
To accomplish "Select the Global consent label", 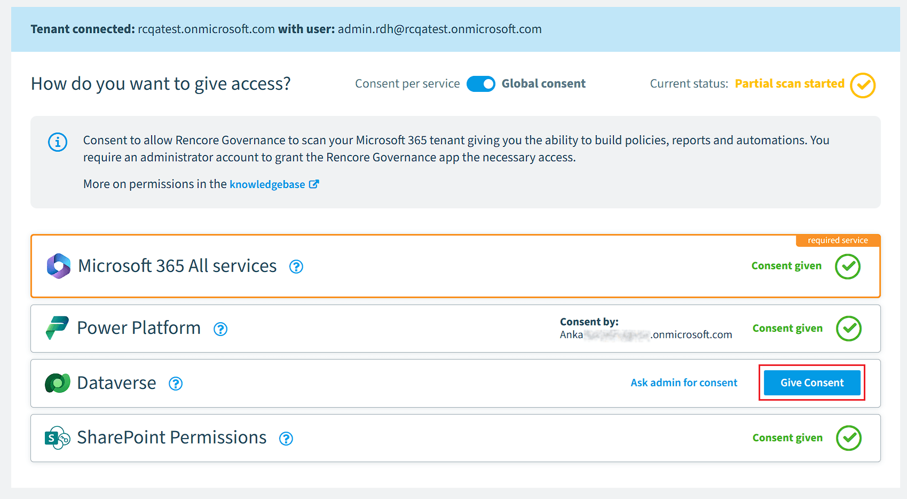I will pos(543,83).
